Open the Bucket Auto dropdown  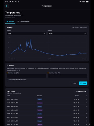[67, 34]
